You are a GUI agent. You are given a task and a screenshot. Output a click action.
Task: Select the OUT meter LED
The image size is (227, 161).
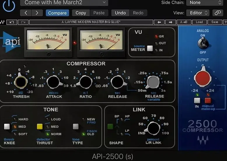click(156, 43)
